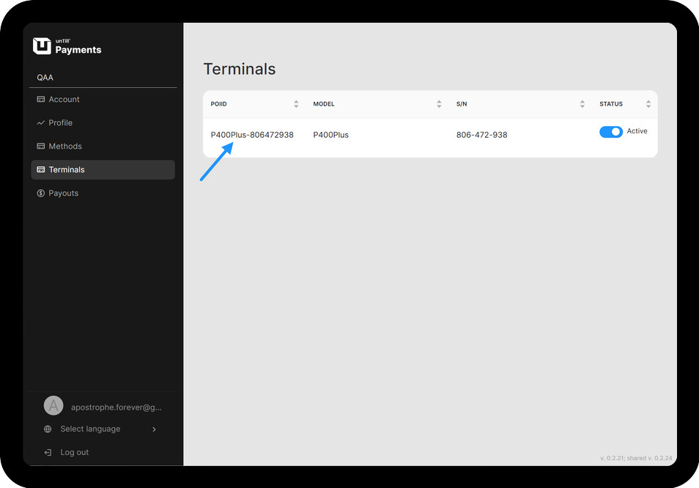The image size is (699, 488).
Task: Click the Profile chart icon
Action: click(x=41, y=123)
